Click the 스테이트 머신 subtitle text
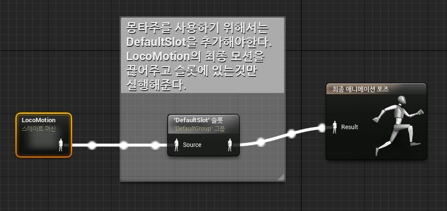 coord(39,129)
